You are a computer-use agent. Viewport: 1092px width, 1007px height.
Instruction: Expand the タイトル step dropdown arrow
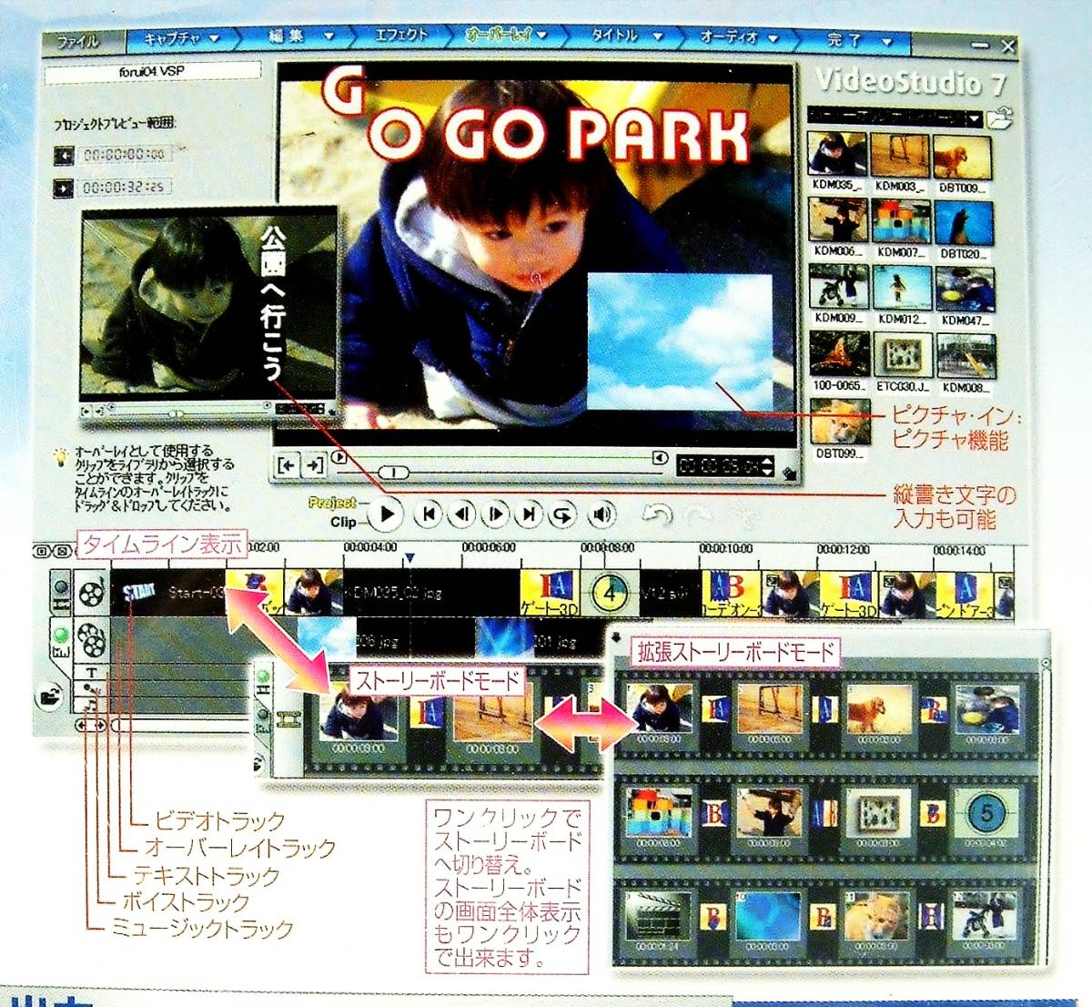pyautogui.click(x=657, y=37)
